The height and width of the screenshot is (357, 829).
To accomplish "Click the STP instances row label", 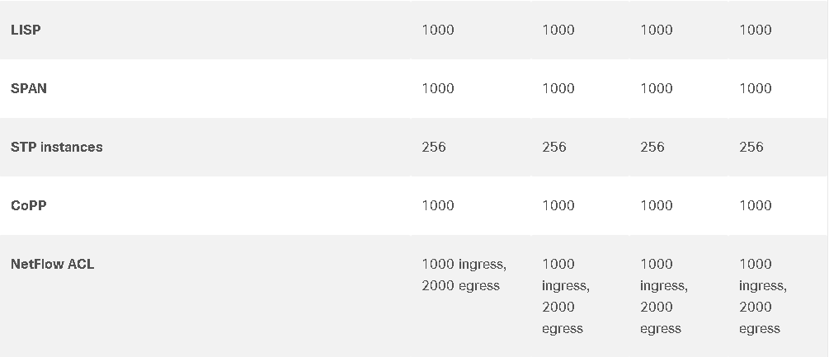I will (x=57, y=148).
